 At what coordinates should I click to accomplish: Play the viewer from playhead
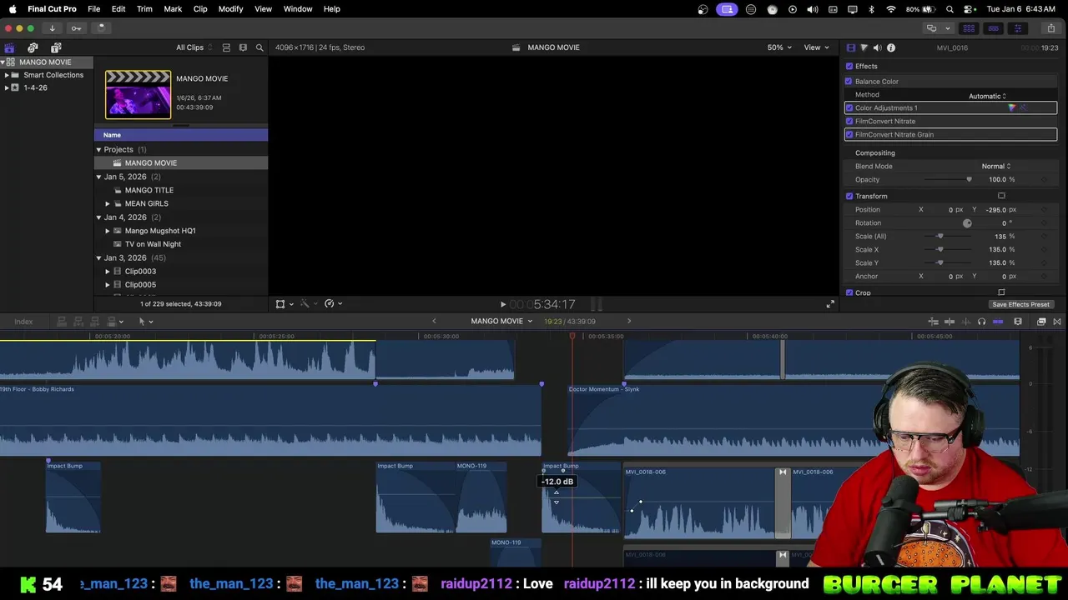pos(502,305)
